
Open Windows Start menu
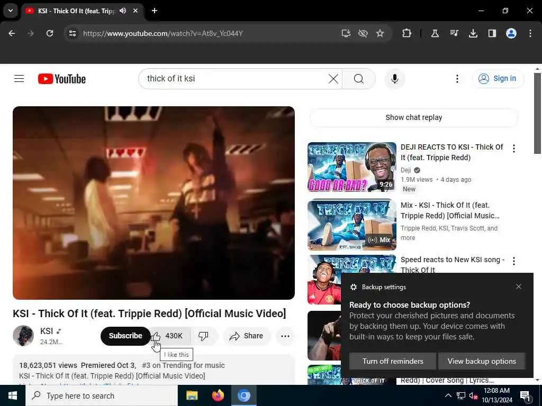click(x=13, y=395)
